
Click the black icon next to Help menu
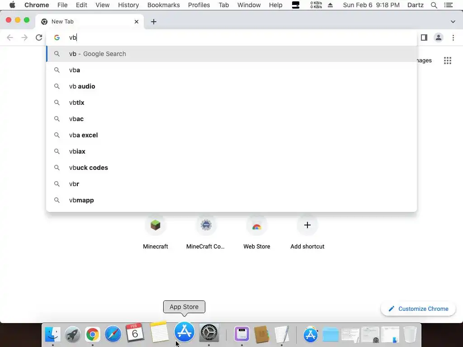click(296, 5)
